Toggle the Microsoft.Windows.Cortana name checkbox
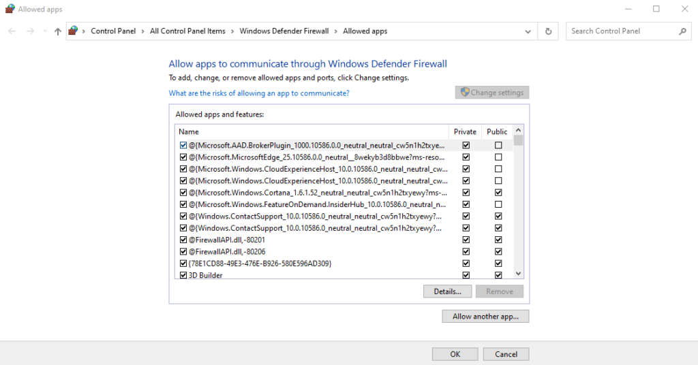The image size is (698, 365). coord(183,193)
